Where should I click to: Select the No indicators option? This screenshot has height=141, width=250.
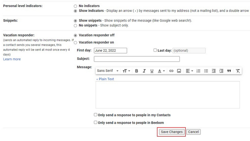75,6
